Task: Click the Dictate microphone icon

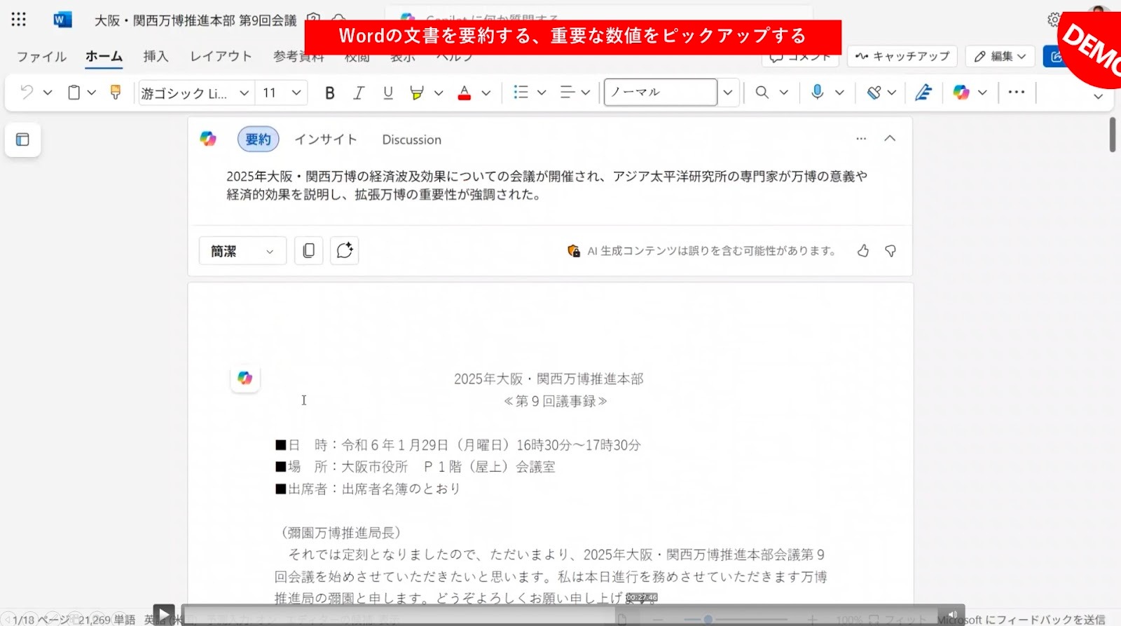Action: [817, 93]
